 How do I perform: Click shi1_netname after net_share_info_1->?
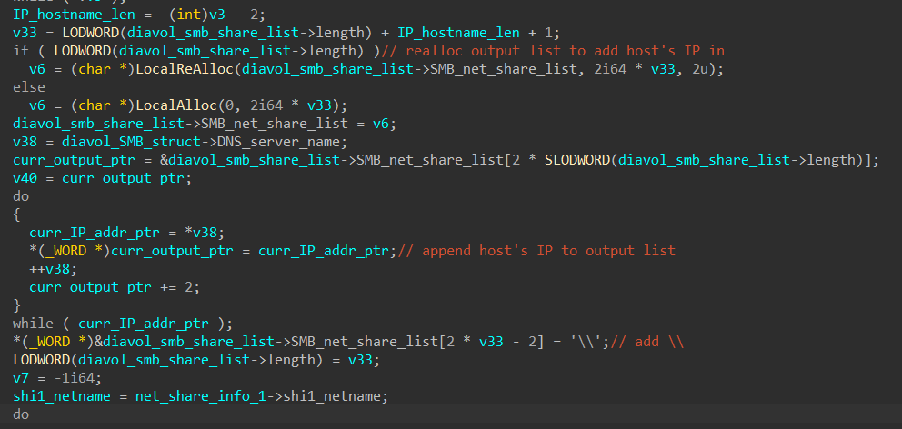(332, 397)
